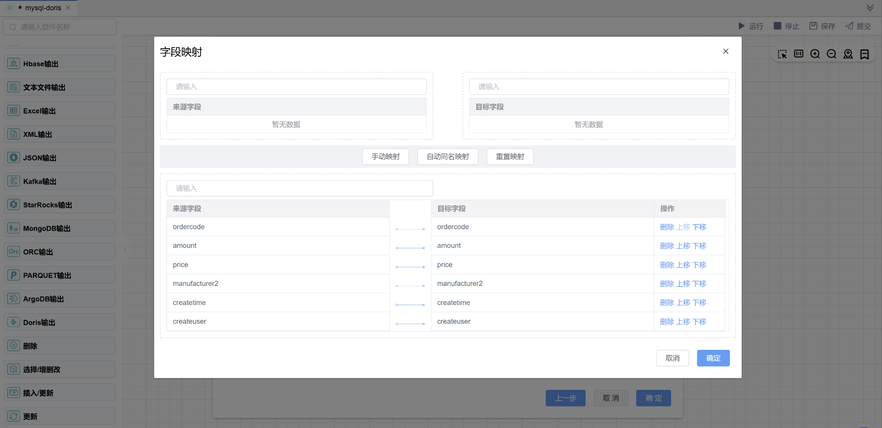882x428 pixels.
Task: Click the StarRocks输出 icon in sidebar
Action: 14,205
